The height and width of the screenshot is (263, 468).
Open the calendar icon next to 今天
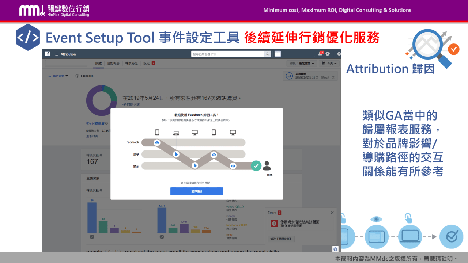324,63
